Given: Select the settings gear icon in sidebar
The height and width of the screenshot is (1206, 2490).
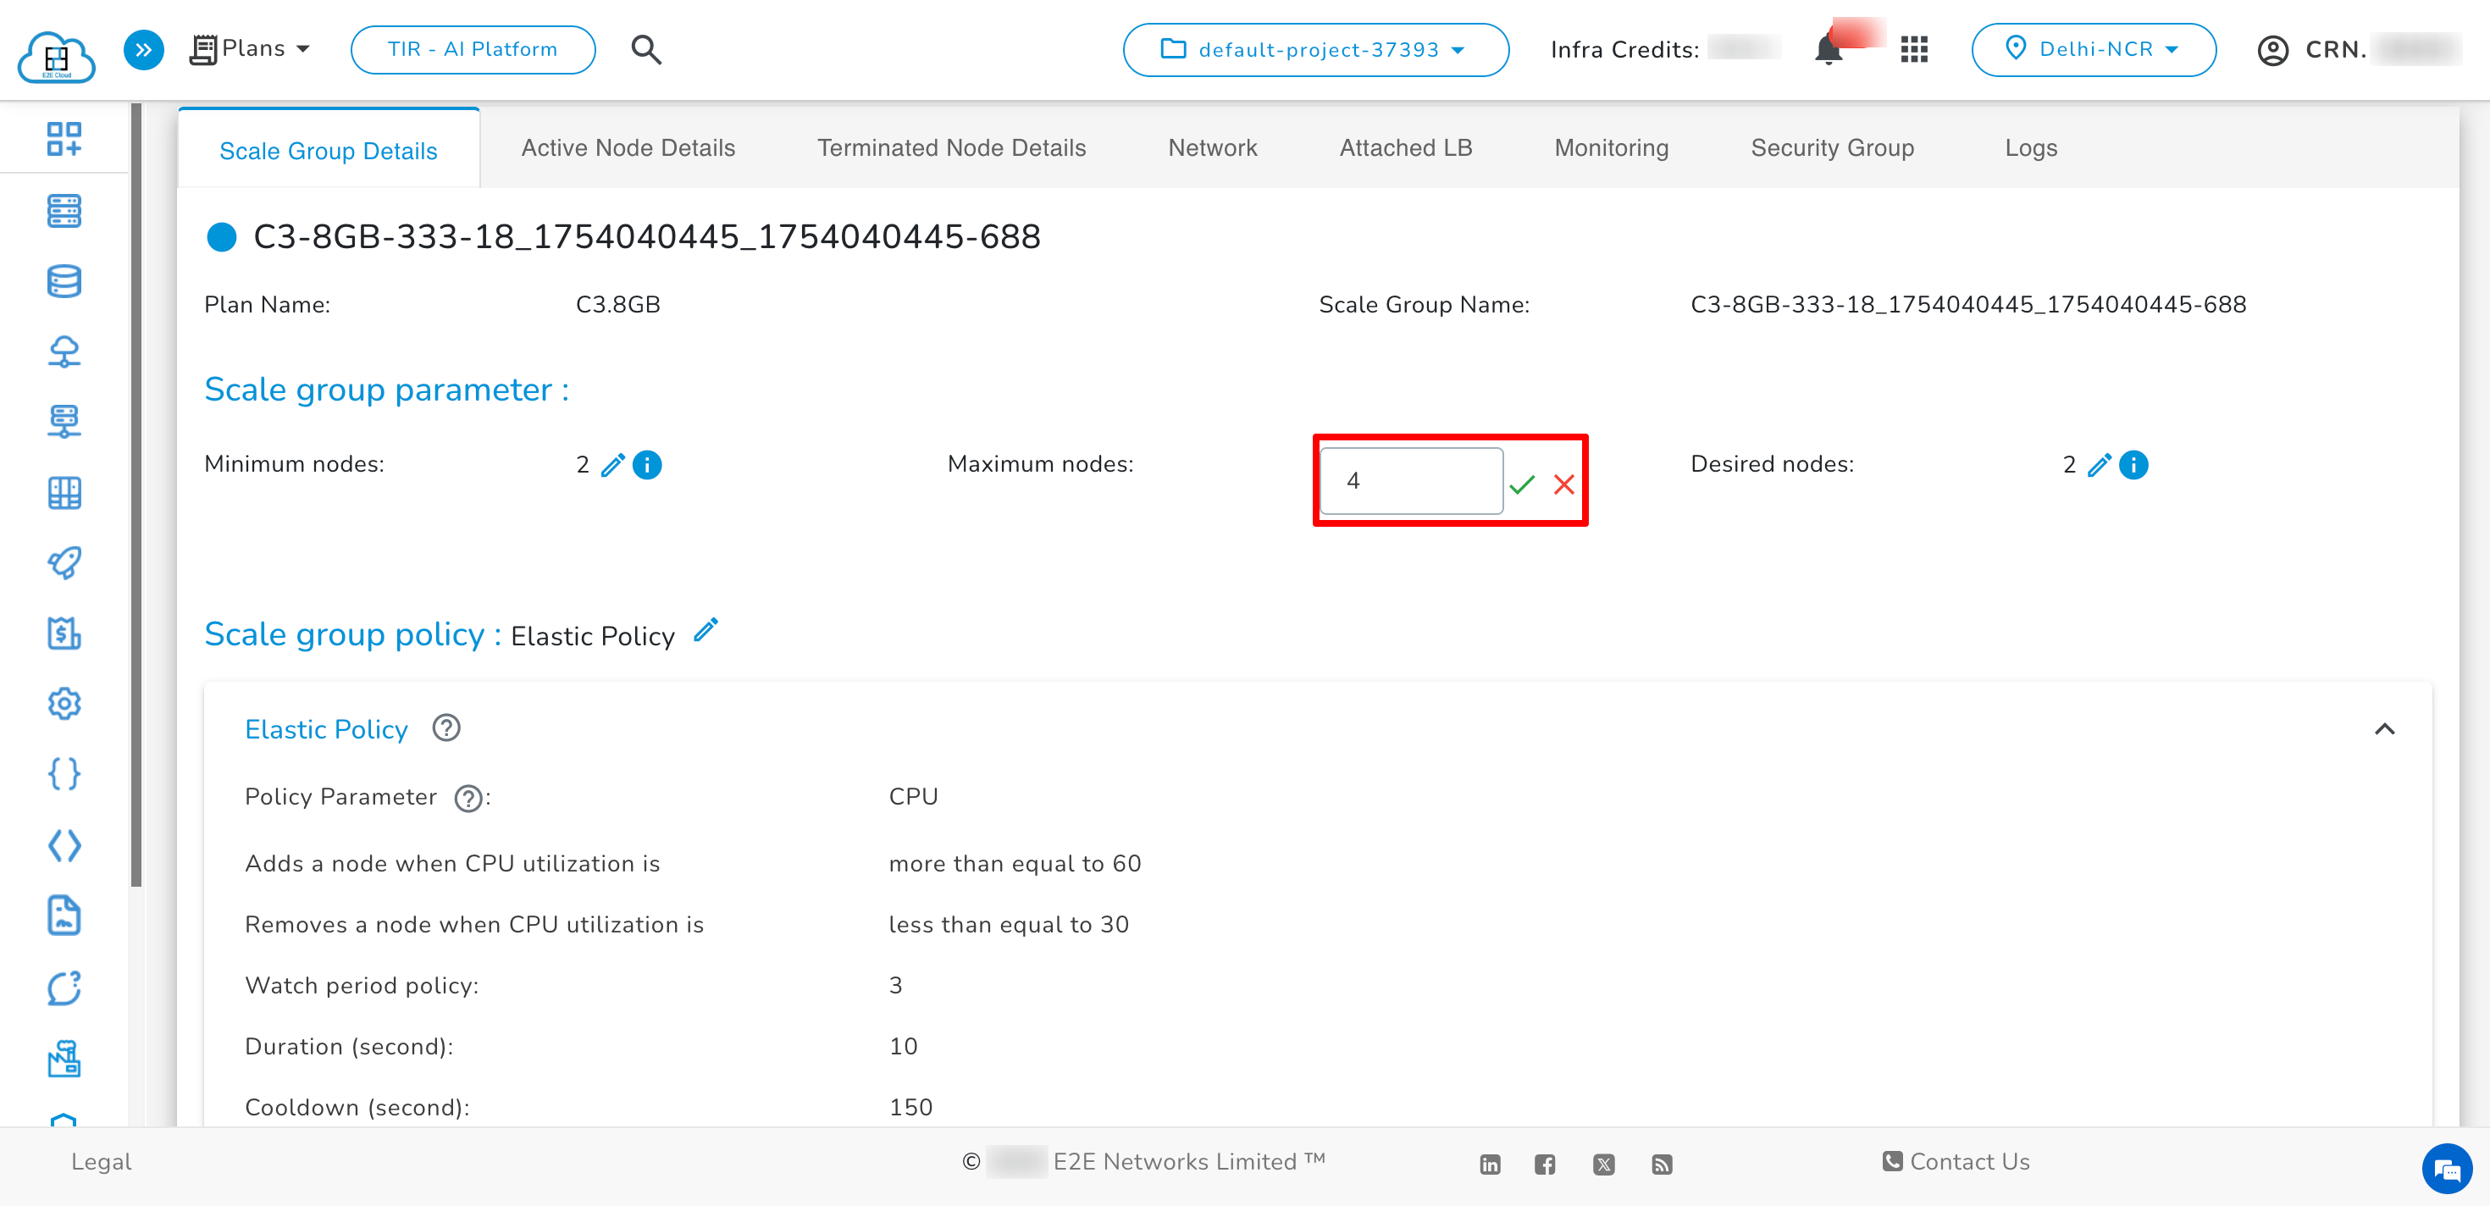Looking at the screenshot, I should [x=64, y=704].
